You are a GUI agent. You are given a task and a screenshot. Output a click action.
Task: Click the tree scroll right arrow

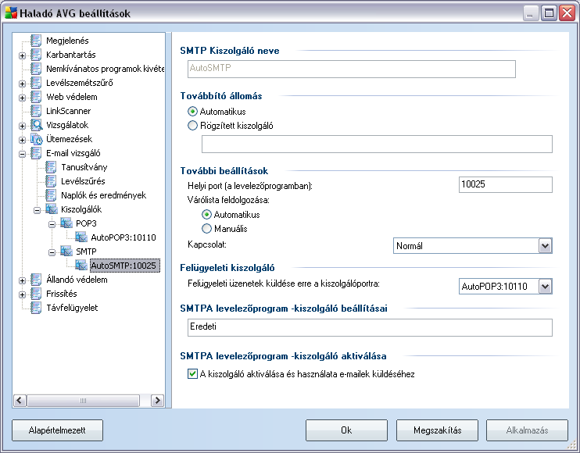tap(158, 400)
